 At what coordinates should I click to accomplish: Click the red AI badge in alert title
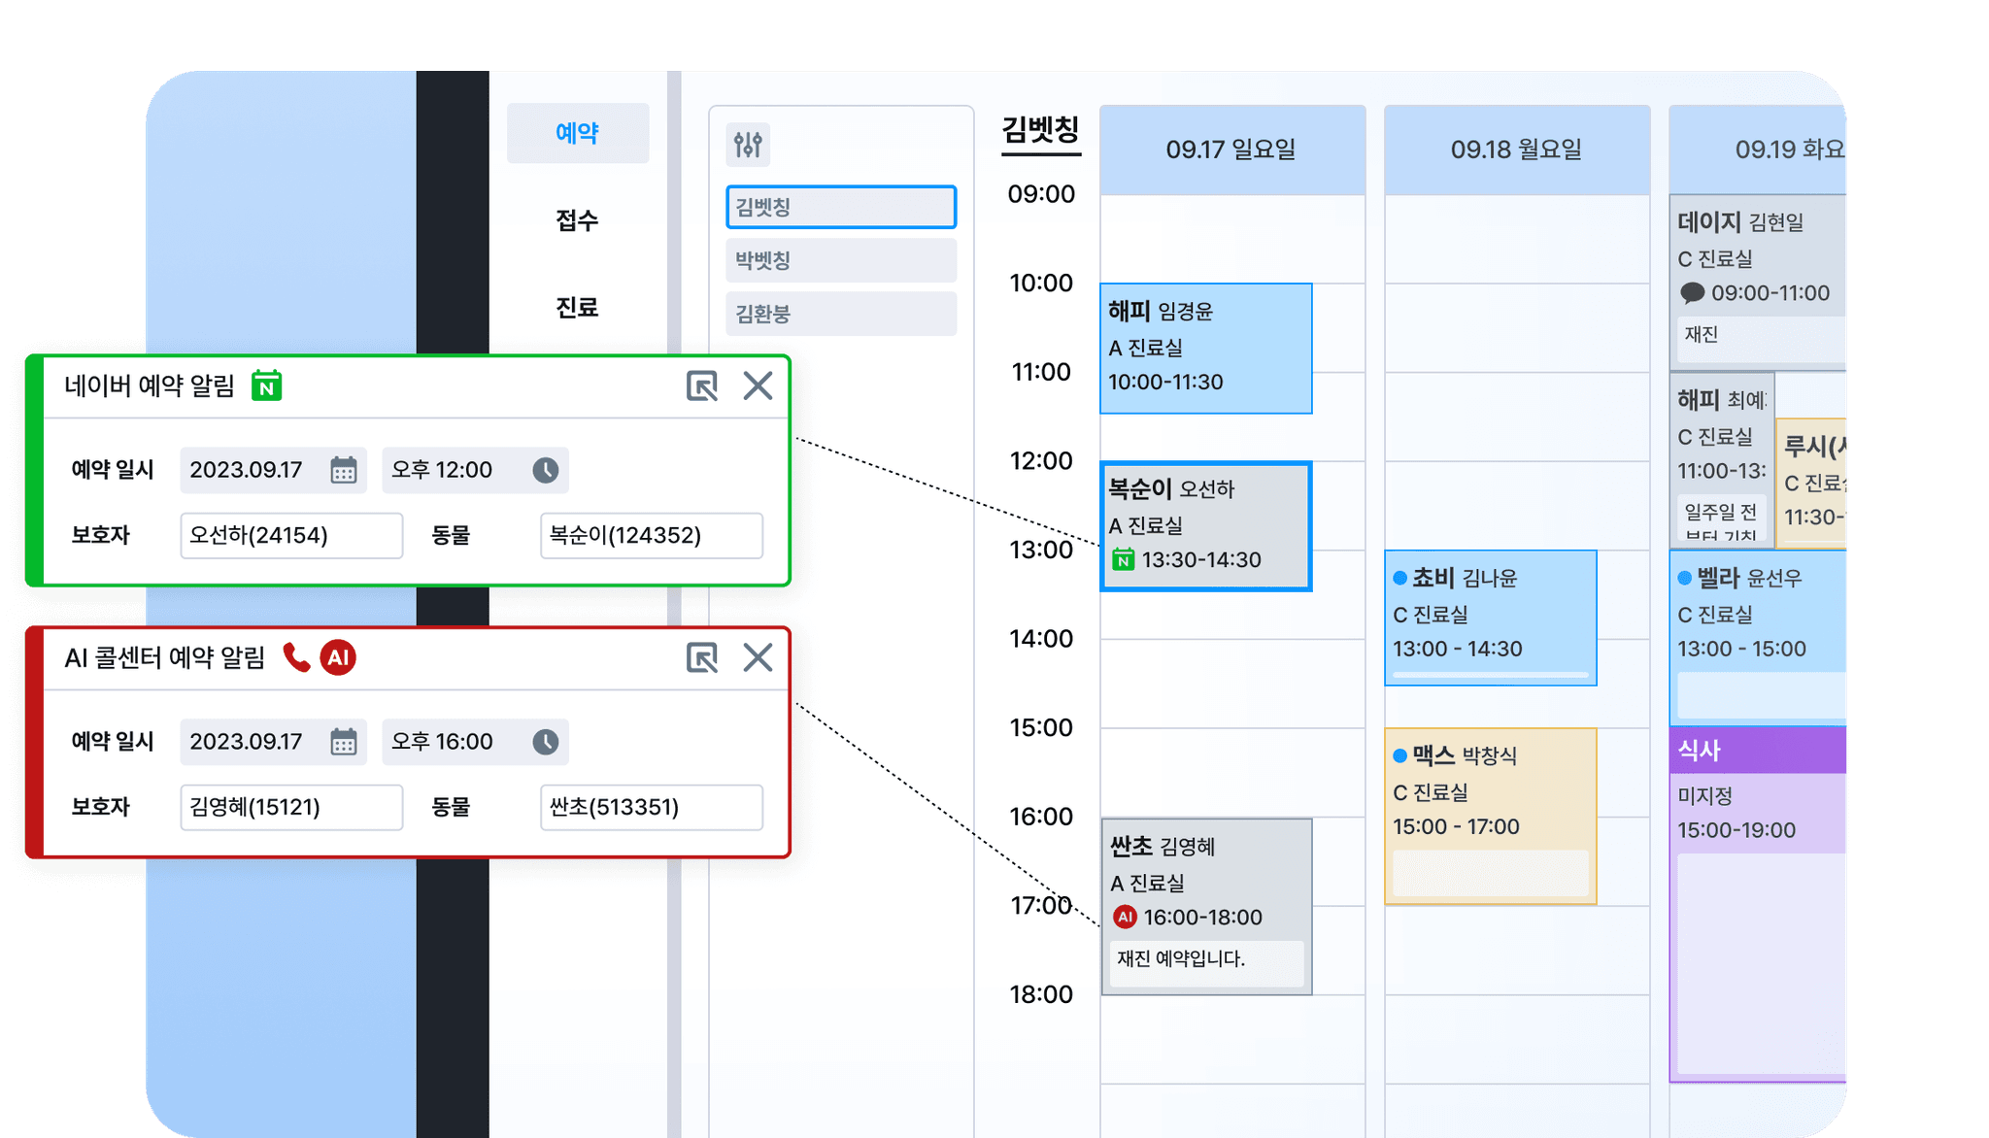coord(338,658)
